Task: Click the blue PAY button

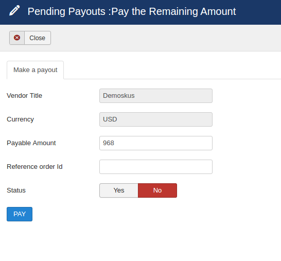Action: (20, 214)
